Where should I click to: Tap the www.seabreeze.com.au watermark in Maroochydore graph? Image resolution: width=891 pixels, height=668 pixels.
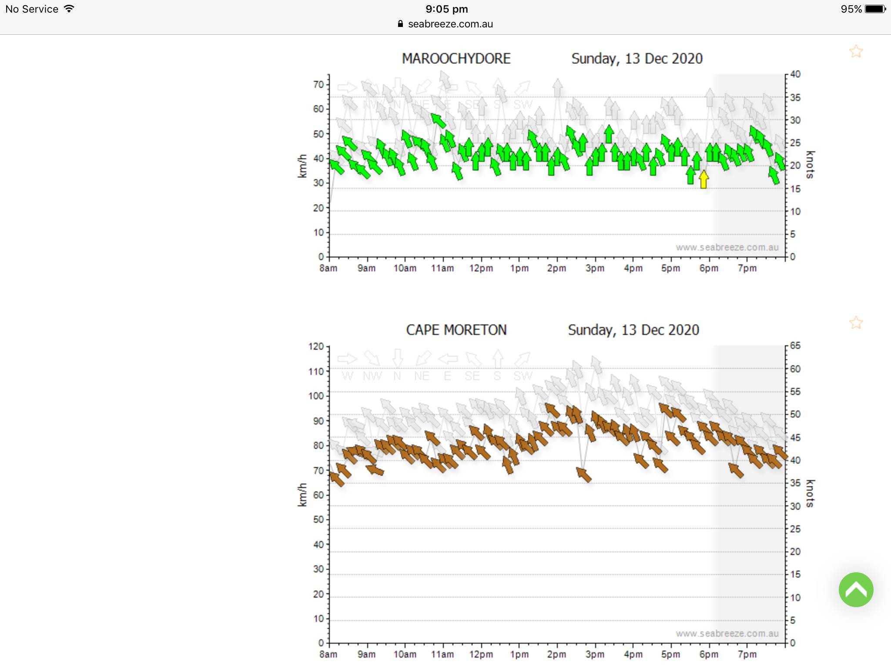tap(727, 247)
